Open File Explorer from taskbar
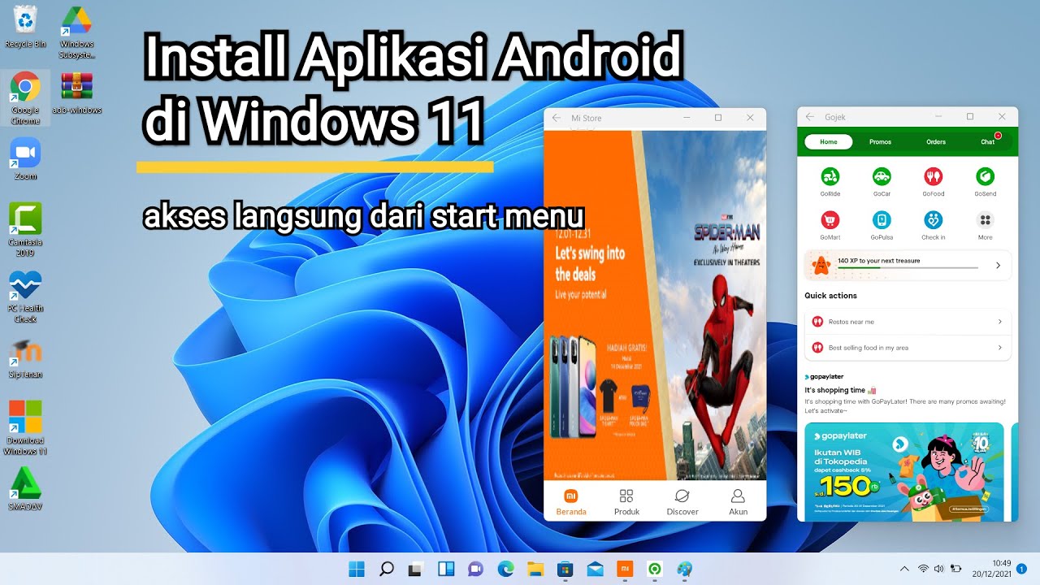This screenshot has width=1040, height=585. [x=535, y=569]
